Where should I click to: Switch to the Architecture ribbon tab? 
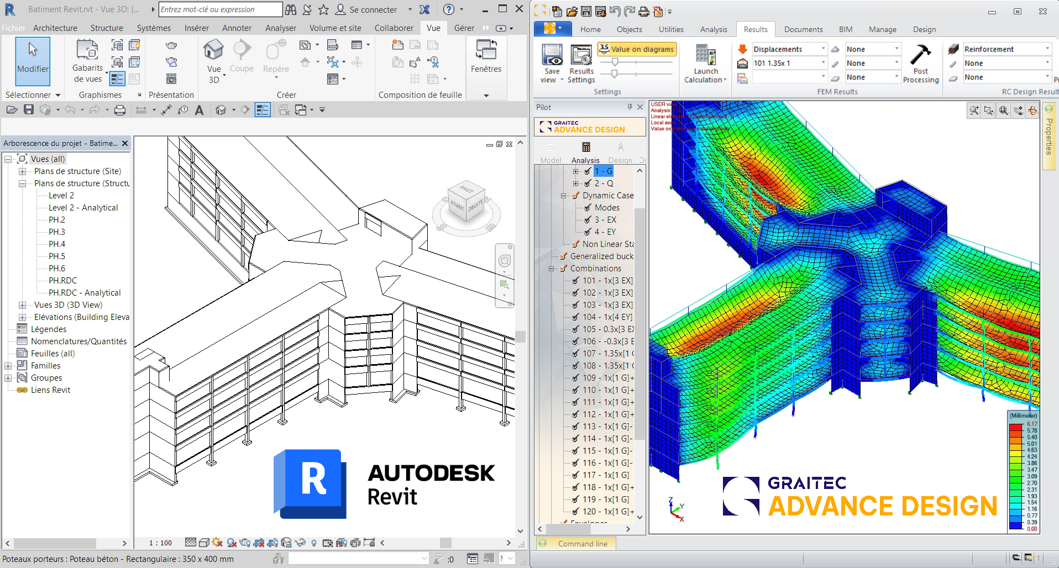click(55, 28)
